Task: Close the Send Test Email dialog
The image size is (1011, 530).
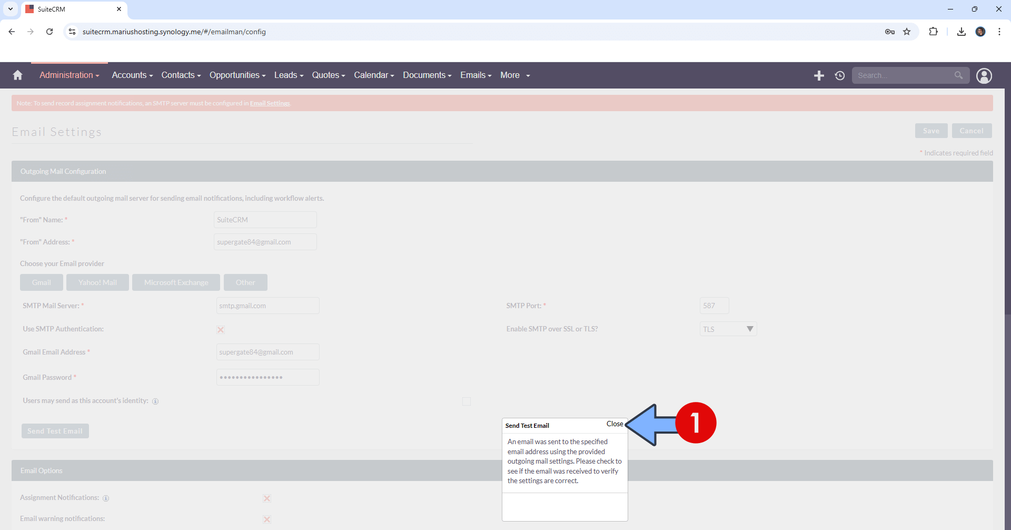Action: pyautogui.click(x=614, y=424)
